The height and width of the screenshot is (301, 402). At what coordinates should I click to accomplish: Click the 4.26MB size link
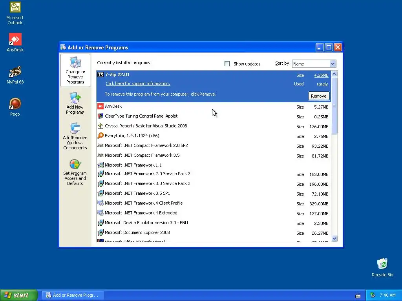point(321,75)
